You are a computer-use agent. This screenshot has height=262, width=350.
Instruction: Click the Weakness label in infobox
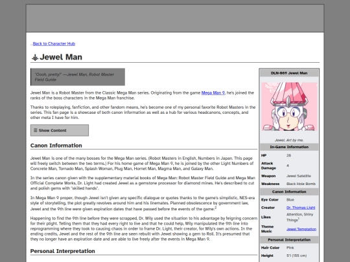[270, 184]
